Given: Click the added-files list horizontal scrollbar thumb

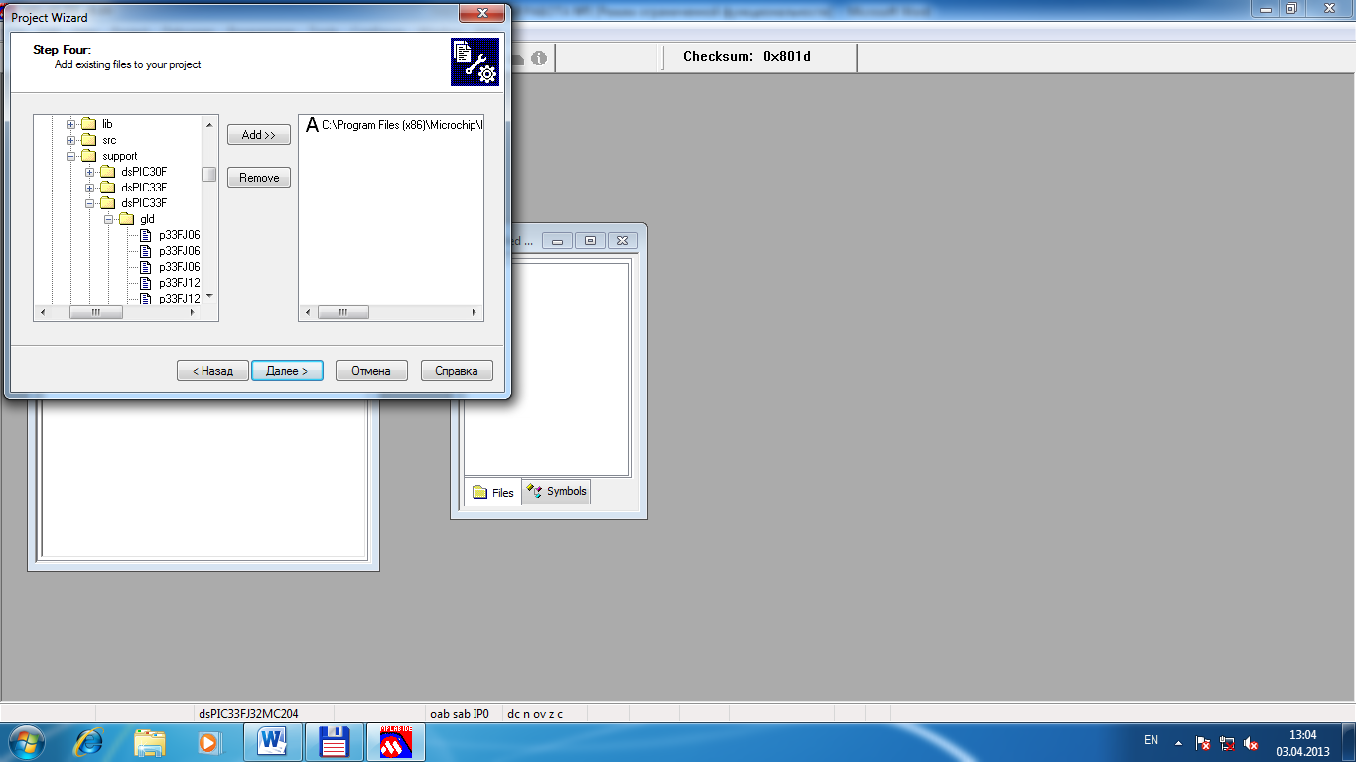Looking at the screenshot, I should 343,312.
